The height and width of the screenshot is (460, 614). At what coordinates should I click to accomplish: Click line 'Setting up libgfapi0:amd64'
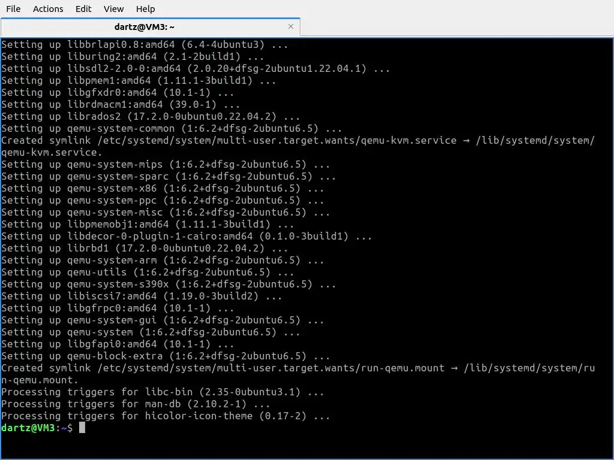point(118,344)
